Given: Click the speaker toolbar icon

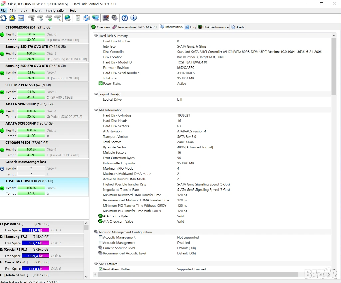Looking at the screenshot, I should [115, 18].
